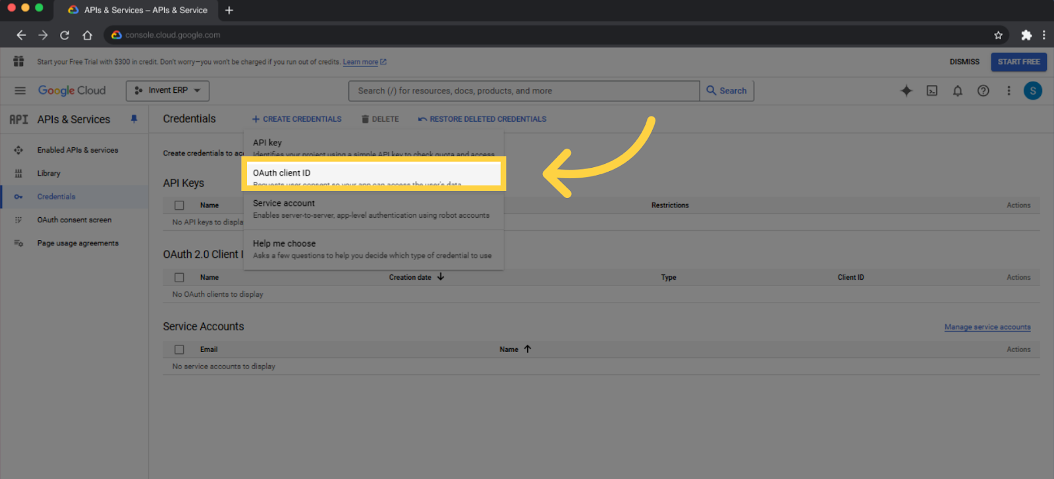Select all OAuth 2.0 clients checkbox
The width and height of the screenshot is (1054, 479).
pos(179,278)
